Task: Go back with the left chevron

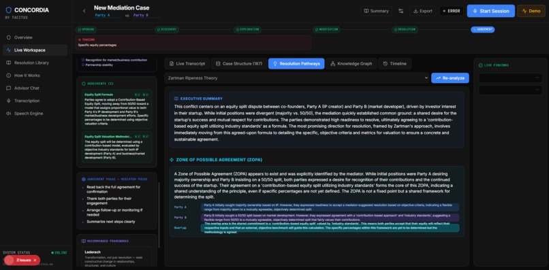Action: coord(84,11)
